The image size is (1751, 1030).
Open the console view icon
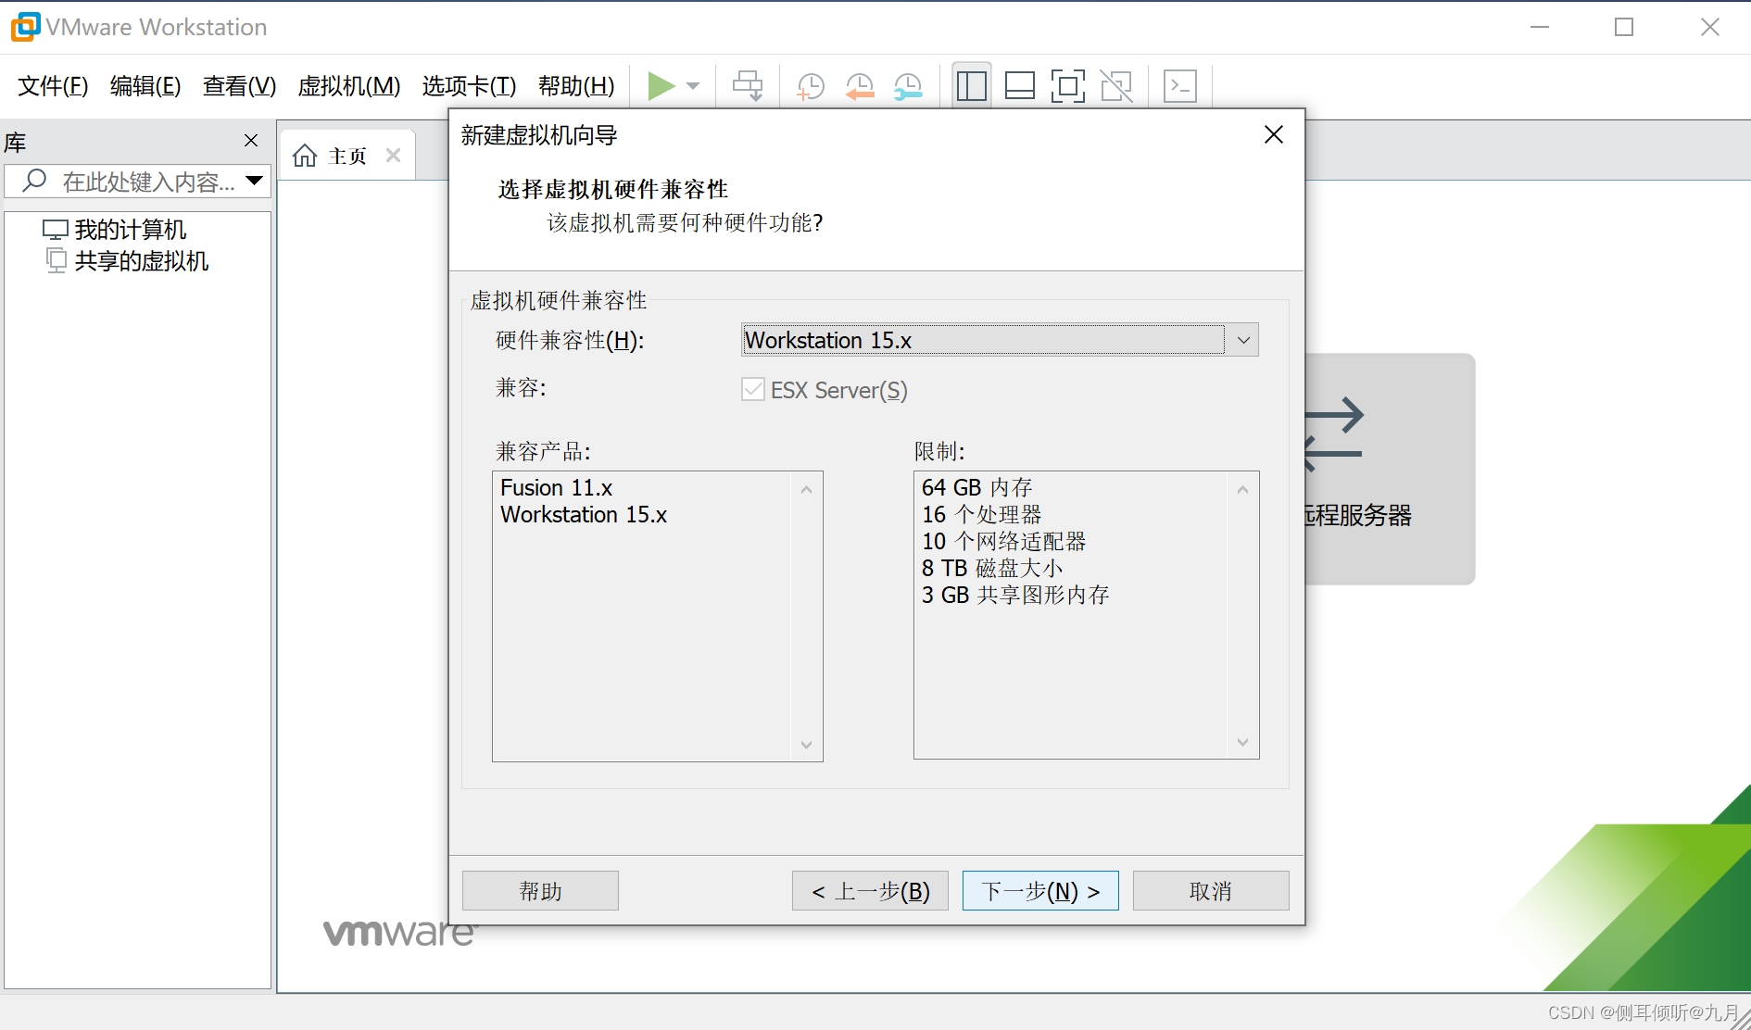(1180, 86)
